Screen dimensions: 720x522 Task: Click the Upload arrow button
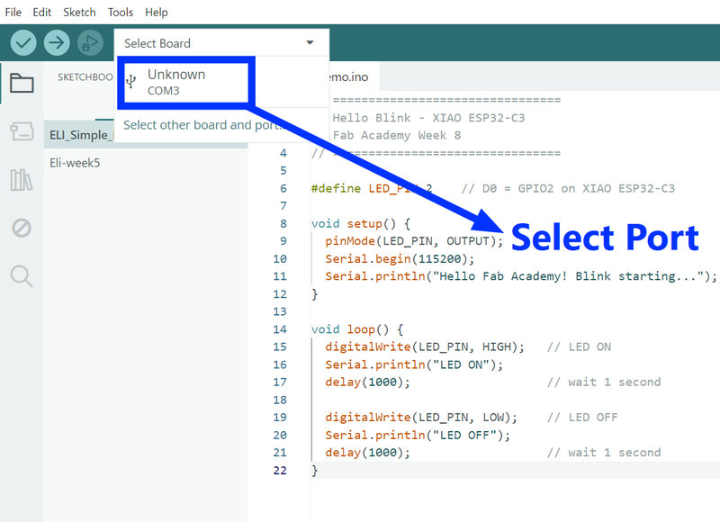[57, 43]
